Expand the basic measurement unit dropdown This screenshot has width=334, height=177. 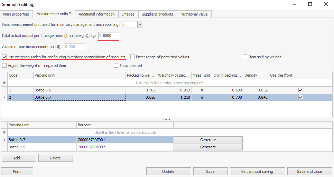(x=140, y=24)
